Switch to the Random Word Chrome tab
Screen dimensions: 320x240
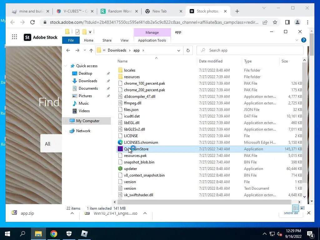[120, 11]
